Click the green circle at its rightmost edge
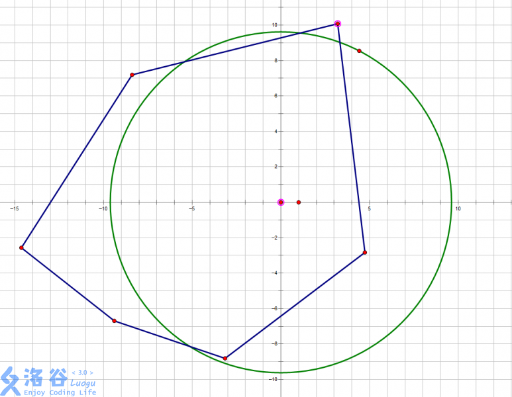Image resolution: width=512 pixels, height=397 pixels. pos(451,202)
